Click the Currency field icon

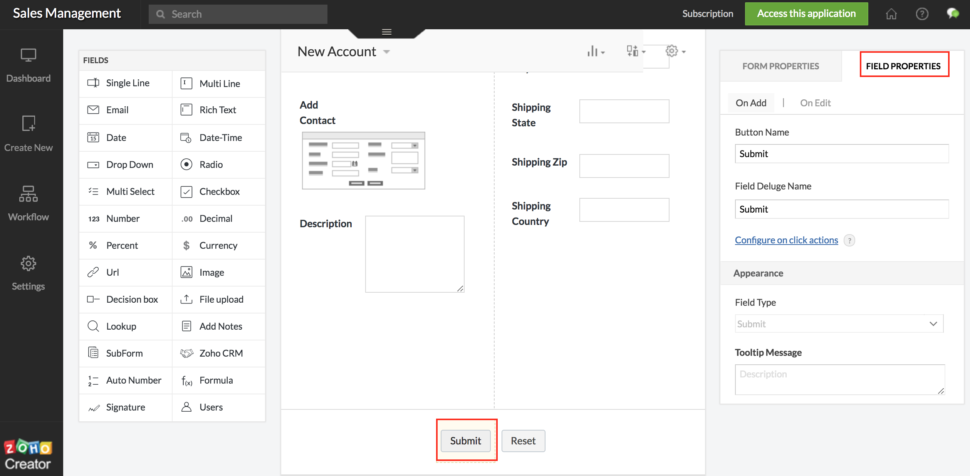point(186,245)
